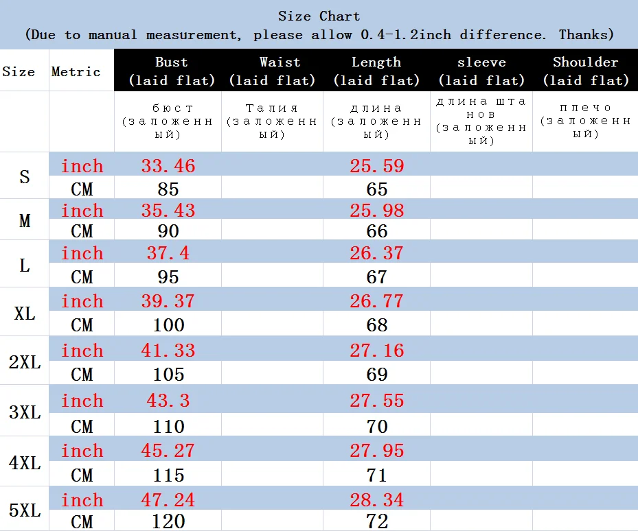Click bust value 90 cm

pos(168,231)
